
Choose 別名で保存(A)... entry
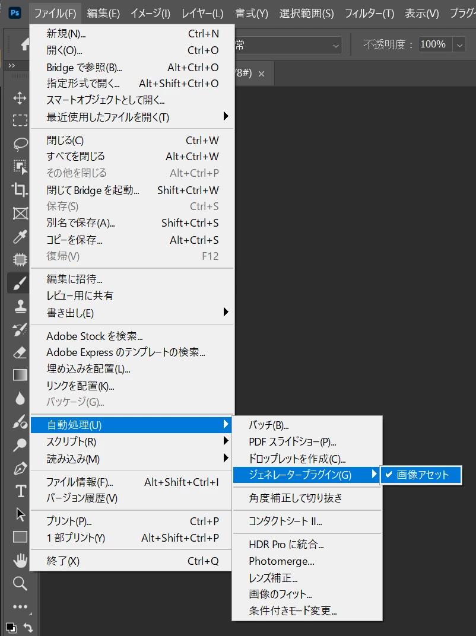[x=132, y=222]
